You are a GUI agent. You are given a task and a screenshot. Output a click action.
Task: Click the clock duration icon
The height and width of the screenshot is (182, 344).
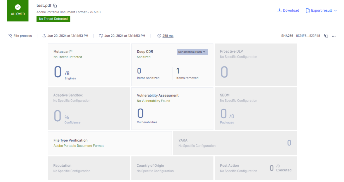[x=159, y=36]
